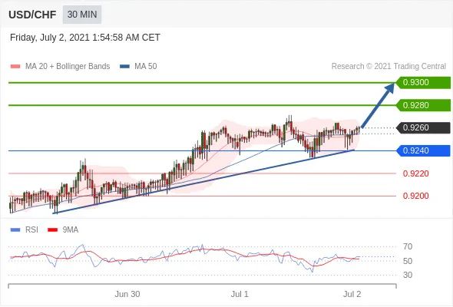This screenshot has width=453, height=307.
Task: Open the Research Trading Central copyright text
Action: pyautogui.click(x=389, y=67)
